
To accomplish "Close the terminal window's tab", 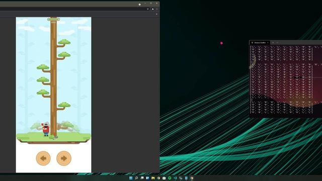I will (268, 43).
